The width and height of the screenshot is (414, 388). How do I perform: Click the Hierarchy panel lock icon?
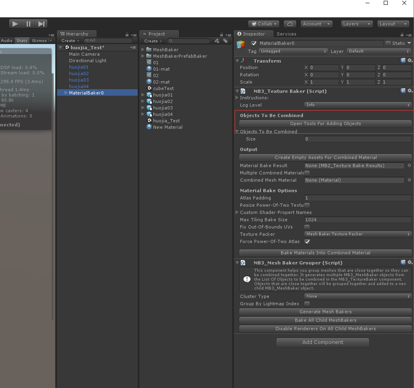coord(127,34)
